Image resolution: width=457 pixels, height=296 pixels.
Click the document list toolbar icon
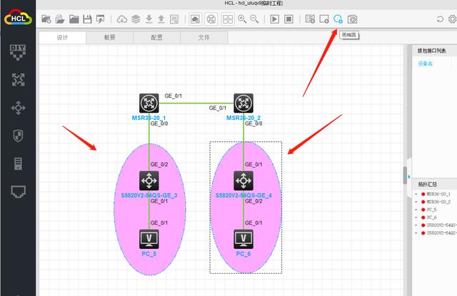pos(174,19)
